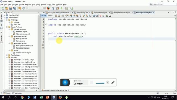Toggle Rectangular Selection in the editor toolbar

click(x=80, y=16)
